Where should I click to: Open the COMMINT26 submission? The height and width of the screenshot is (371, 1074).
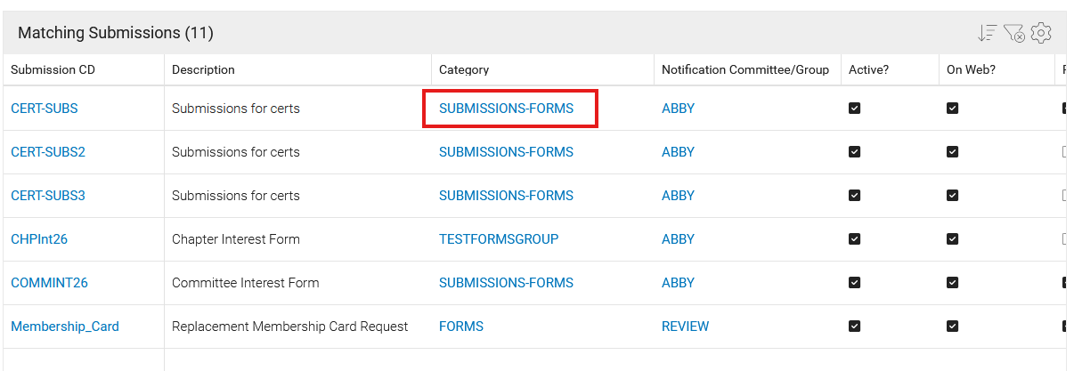point(49,283)
